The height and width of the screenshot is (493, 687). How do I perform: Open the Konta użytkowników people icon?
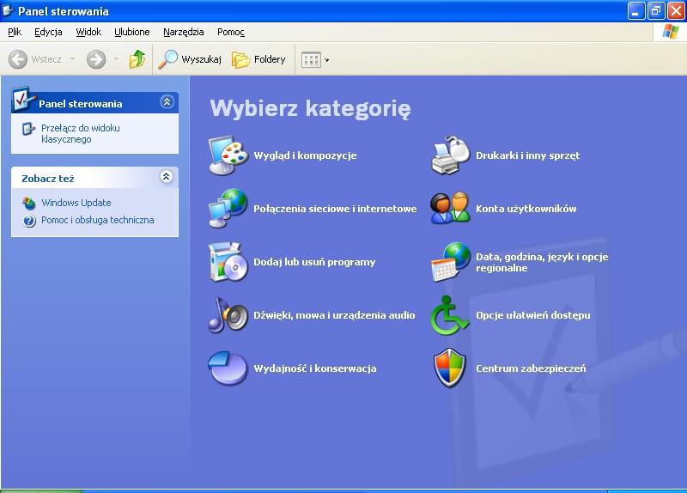pyautogui.click(x=450, y=209)
